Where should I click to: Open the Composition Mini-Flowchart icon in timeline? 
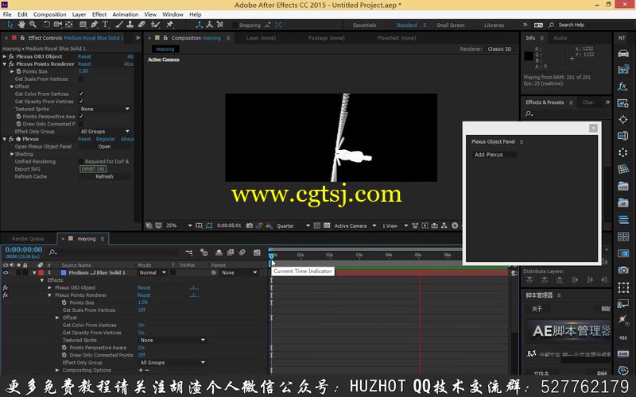[189, 252]
